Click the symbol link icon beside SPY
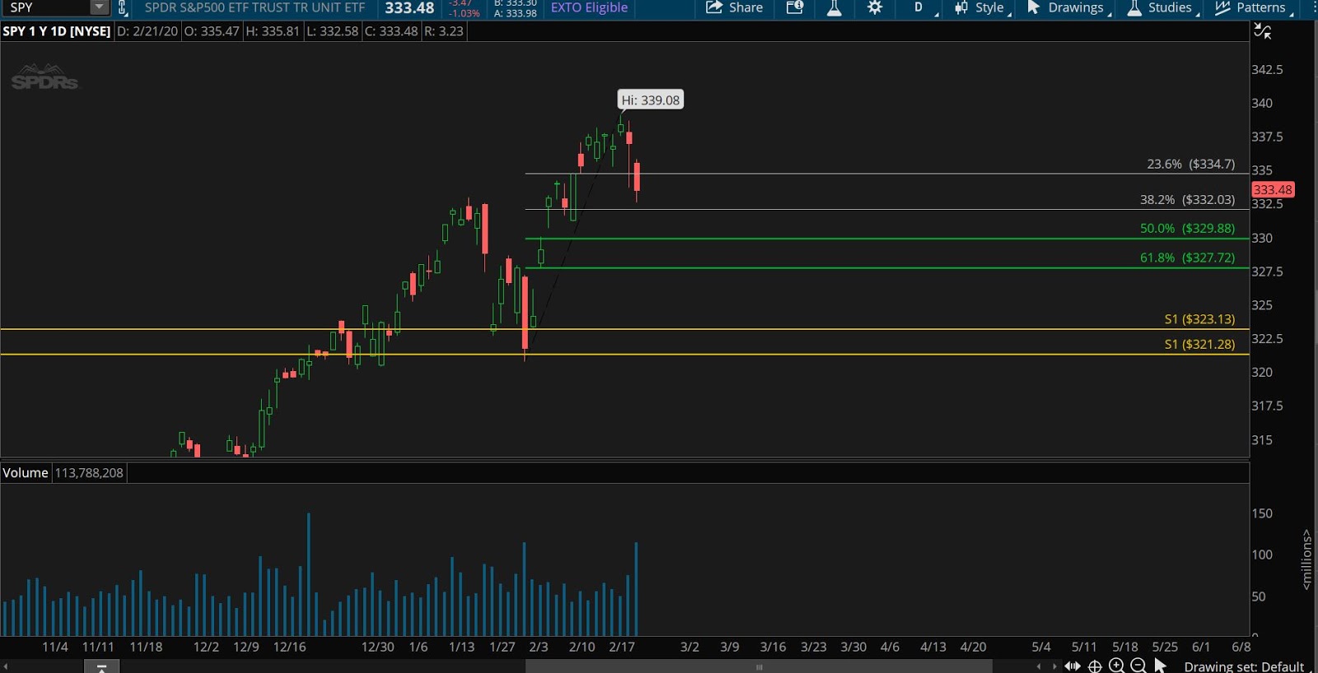The height and width of the screenshot is (673, 1318). [x=122, y=8]
